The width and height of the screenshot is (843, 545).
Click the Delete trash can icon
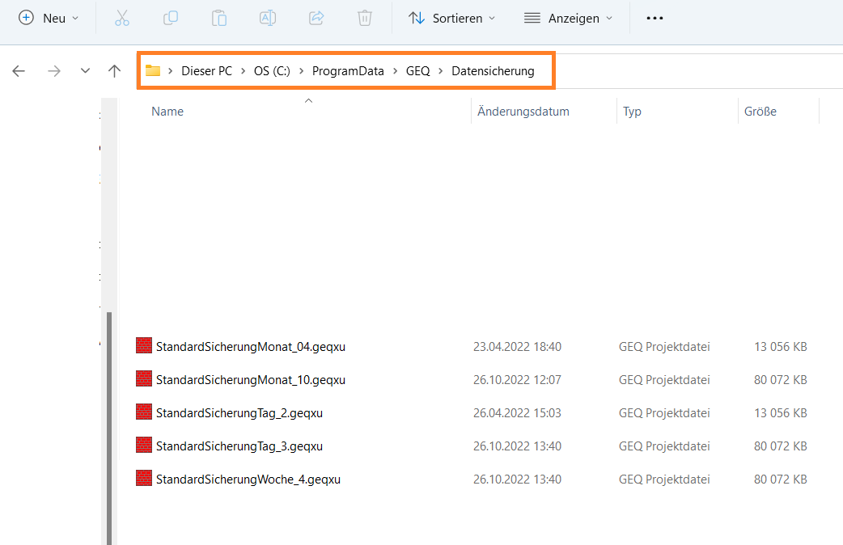point(365,18)
